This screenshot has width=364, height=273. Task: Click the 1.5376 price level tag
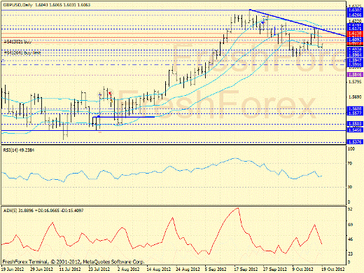coord(355,142)
